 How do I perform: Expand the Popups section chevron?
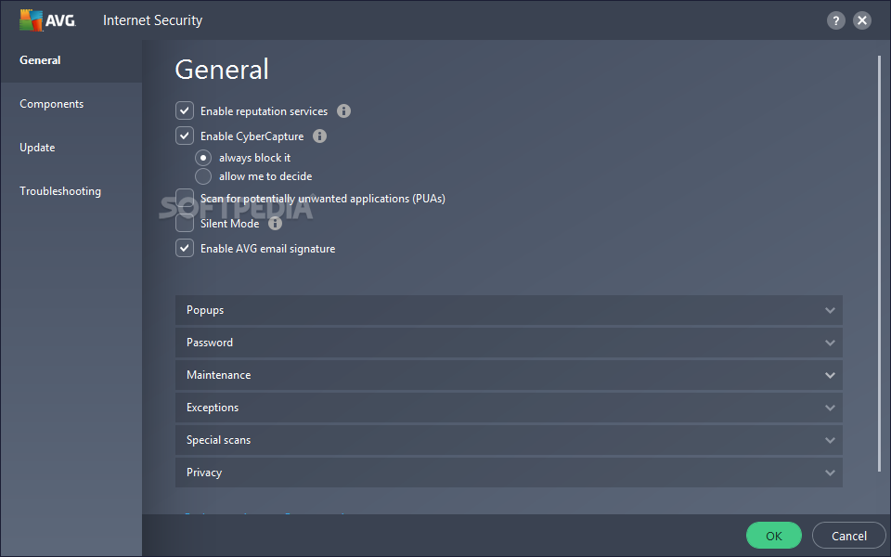coord(830,310)
